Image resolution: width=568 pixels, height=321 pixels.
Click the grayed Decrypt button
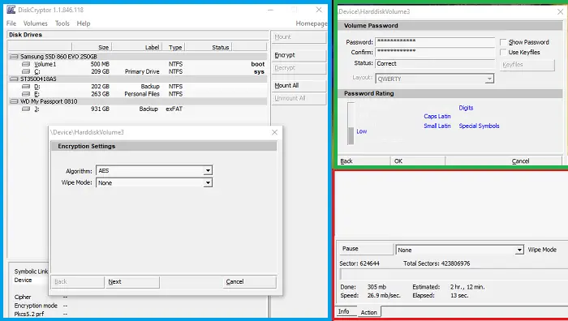(x=299, y=68)
